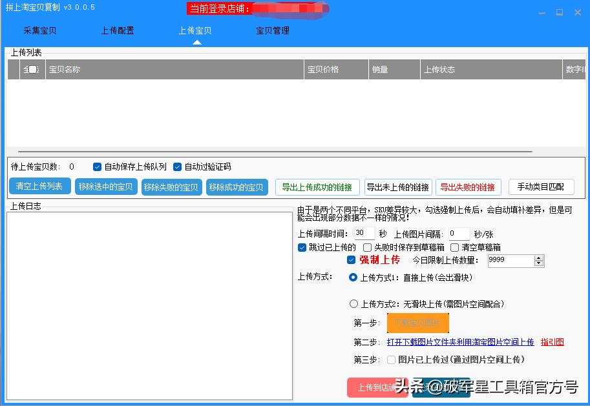Disable 自动保存上传队列 checkbox

pos(98,167)
